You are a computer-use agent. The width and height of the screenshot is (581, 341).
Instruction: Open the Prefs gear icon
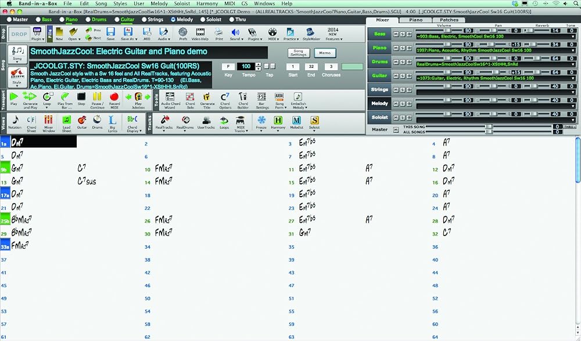click(183, 34)
